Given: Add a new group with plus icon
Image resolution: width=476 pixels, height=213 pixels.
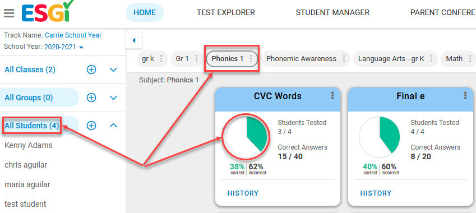Looking at the screenshot, I should click(91, 98).
